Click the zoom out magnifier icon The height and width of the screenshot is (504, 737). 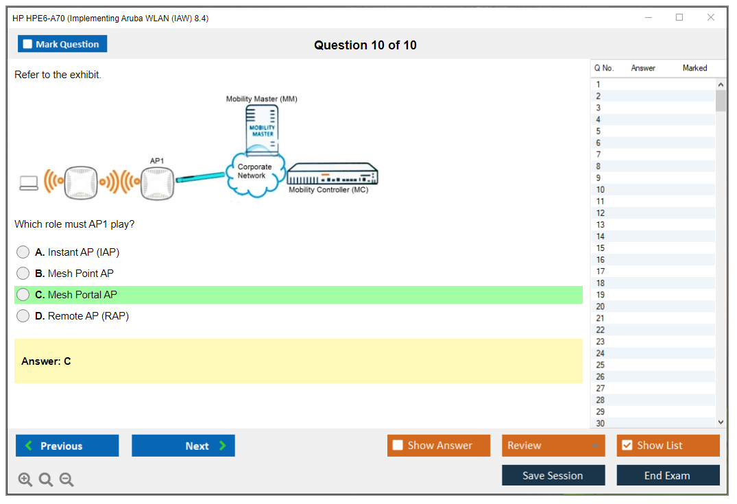click(x=67, y=480)
